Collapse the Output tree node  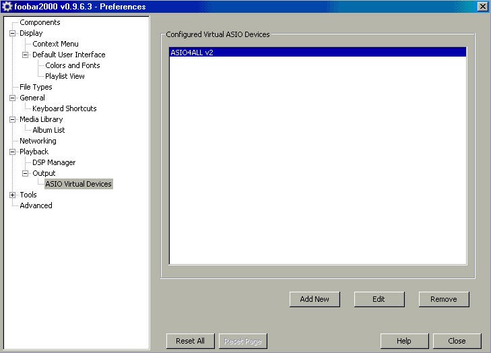(x=25, y=174)
